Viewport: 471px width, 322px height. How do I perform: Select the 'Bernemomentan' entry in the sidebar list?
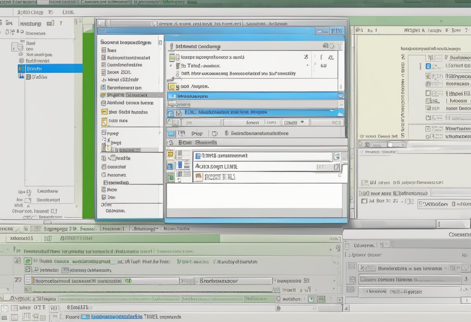point(124,88)
